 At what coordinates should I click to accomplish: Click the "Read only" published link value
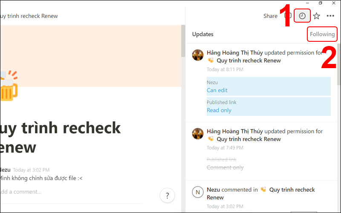tap(219, 110)
